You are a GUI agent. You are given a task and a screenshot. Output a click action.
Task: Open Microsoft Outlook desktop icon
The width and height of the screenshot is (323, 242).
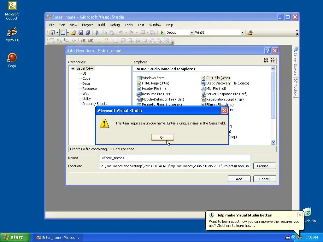[x=12, y=11]
